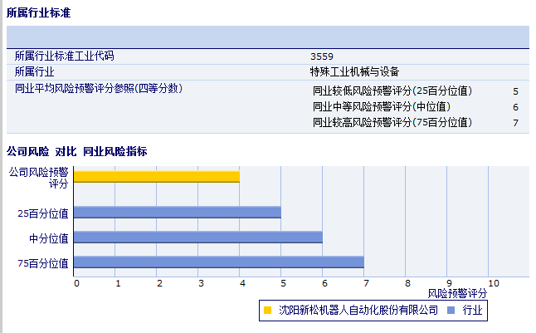Click the 同业较低风险预警评分(25百分位值) entry
The height and width of the screenshot is (333, 536).
(x=392, y=91)
